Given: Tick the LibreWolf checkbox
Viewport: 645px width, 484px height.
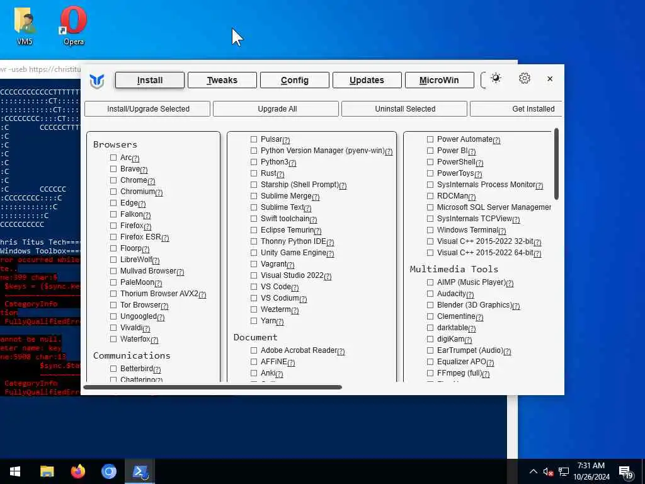Looking at the screenshot, I should (113, 260).
